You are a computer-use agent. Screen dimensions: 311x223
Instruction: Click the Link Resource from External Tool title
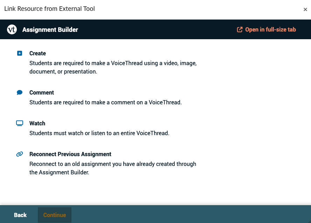pos(50,9)
